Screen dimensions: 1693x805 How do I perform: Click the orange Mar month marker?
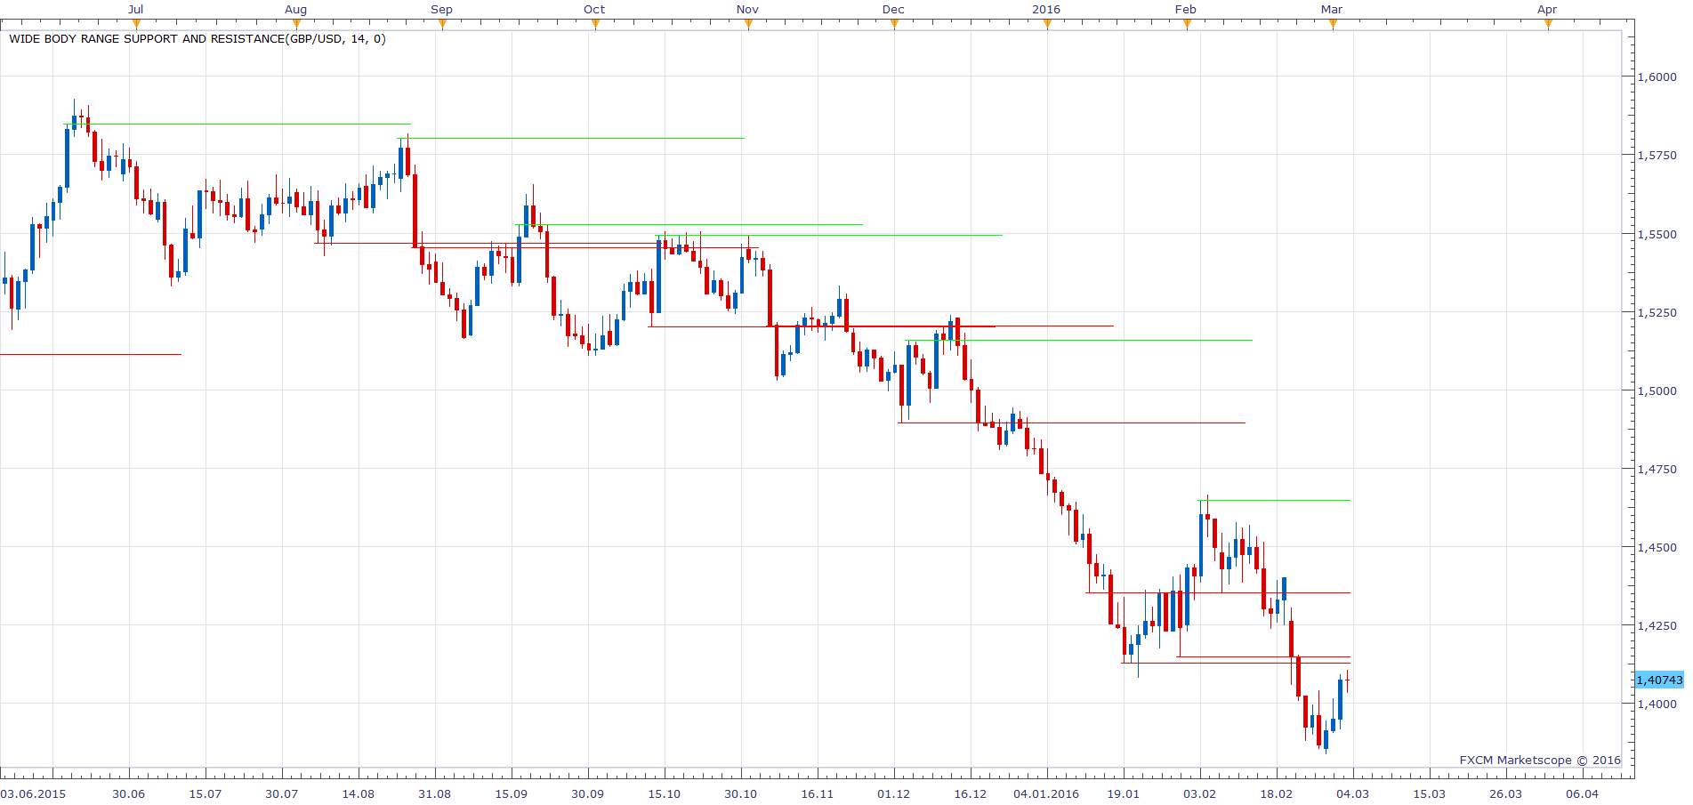pos(1332,25)
